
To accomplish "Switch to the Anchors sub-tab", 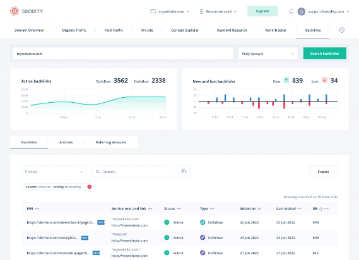I will coord(66,142).
